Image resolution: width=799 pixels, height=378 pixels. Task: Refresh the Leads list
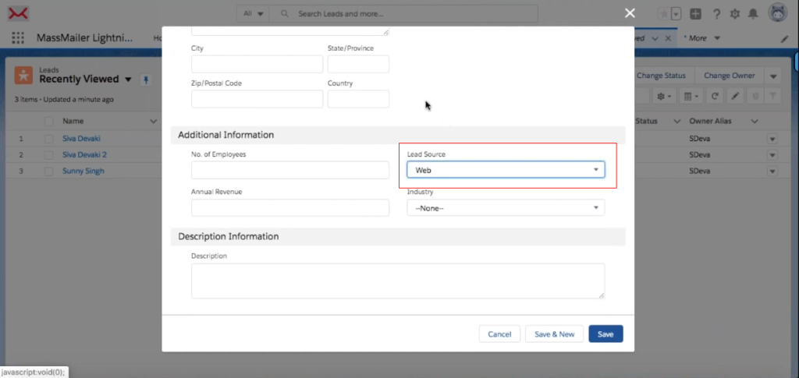(x=715, y=96)
